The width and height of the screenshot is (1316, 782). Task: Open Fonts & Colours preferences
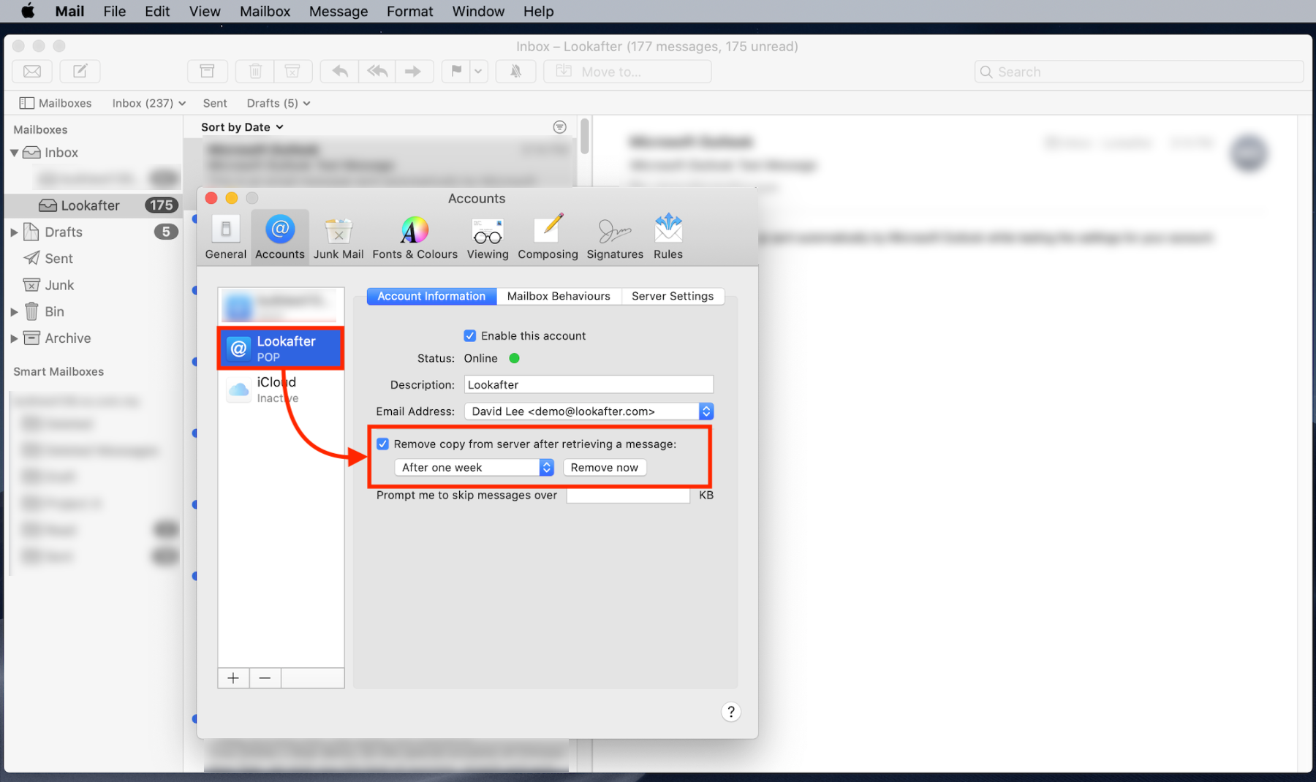pyautogui.click(x=415, y=237)
